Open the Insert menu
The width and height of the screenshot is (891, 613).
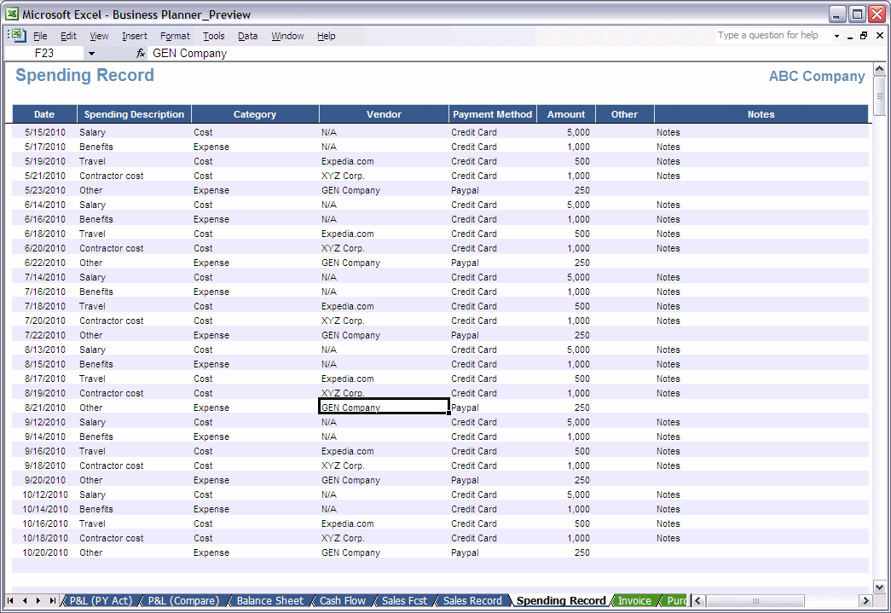click(x=134, y=36)
